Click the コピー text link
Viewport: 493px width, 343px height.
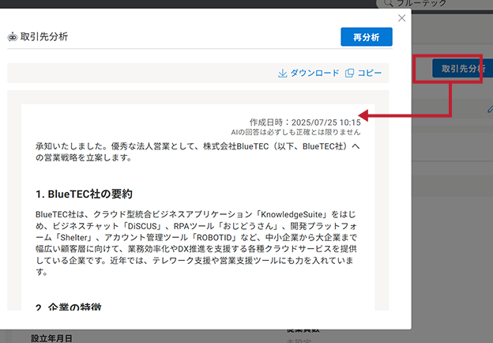pos(370,73)
